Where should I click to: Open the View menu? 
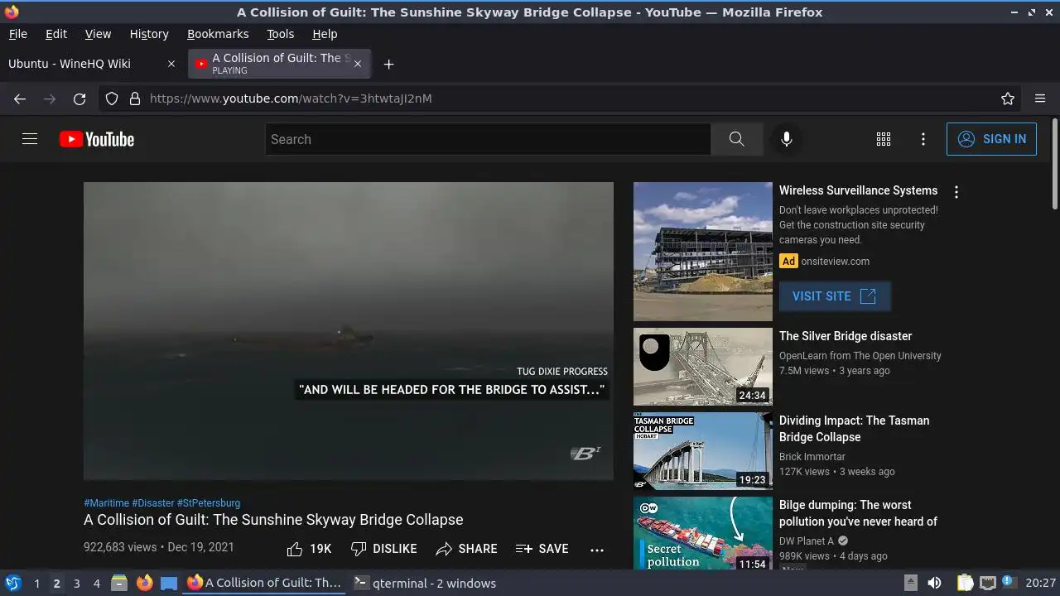tap(98, 34)
